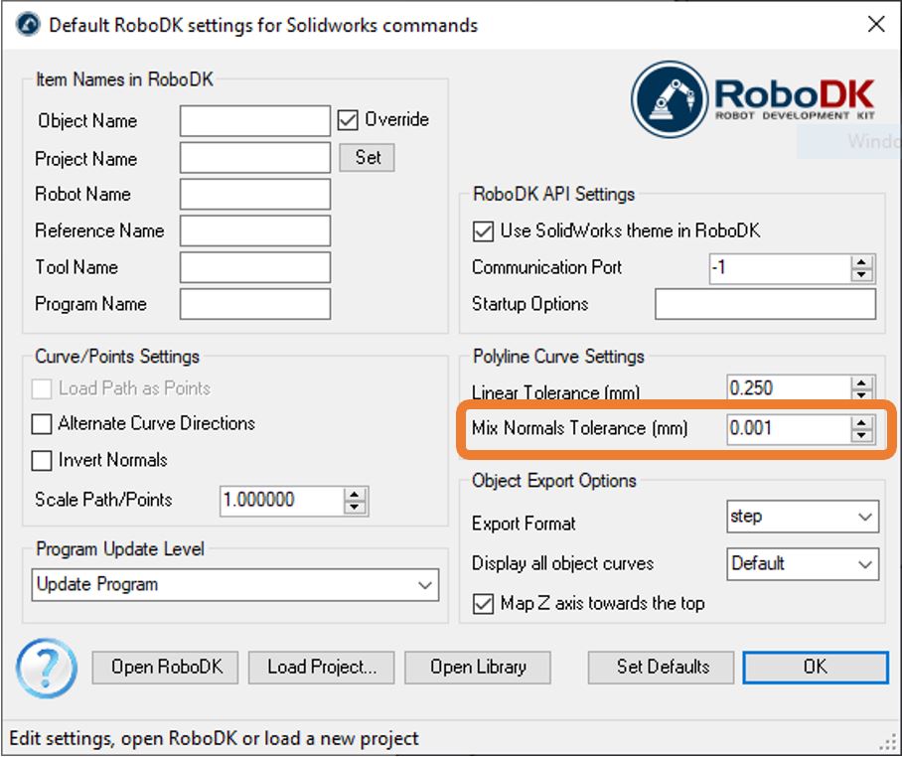Click the Object Name text field

click(254, 121)
